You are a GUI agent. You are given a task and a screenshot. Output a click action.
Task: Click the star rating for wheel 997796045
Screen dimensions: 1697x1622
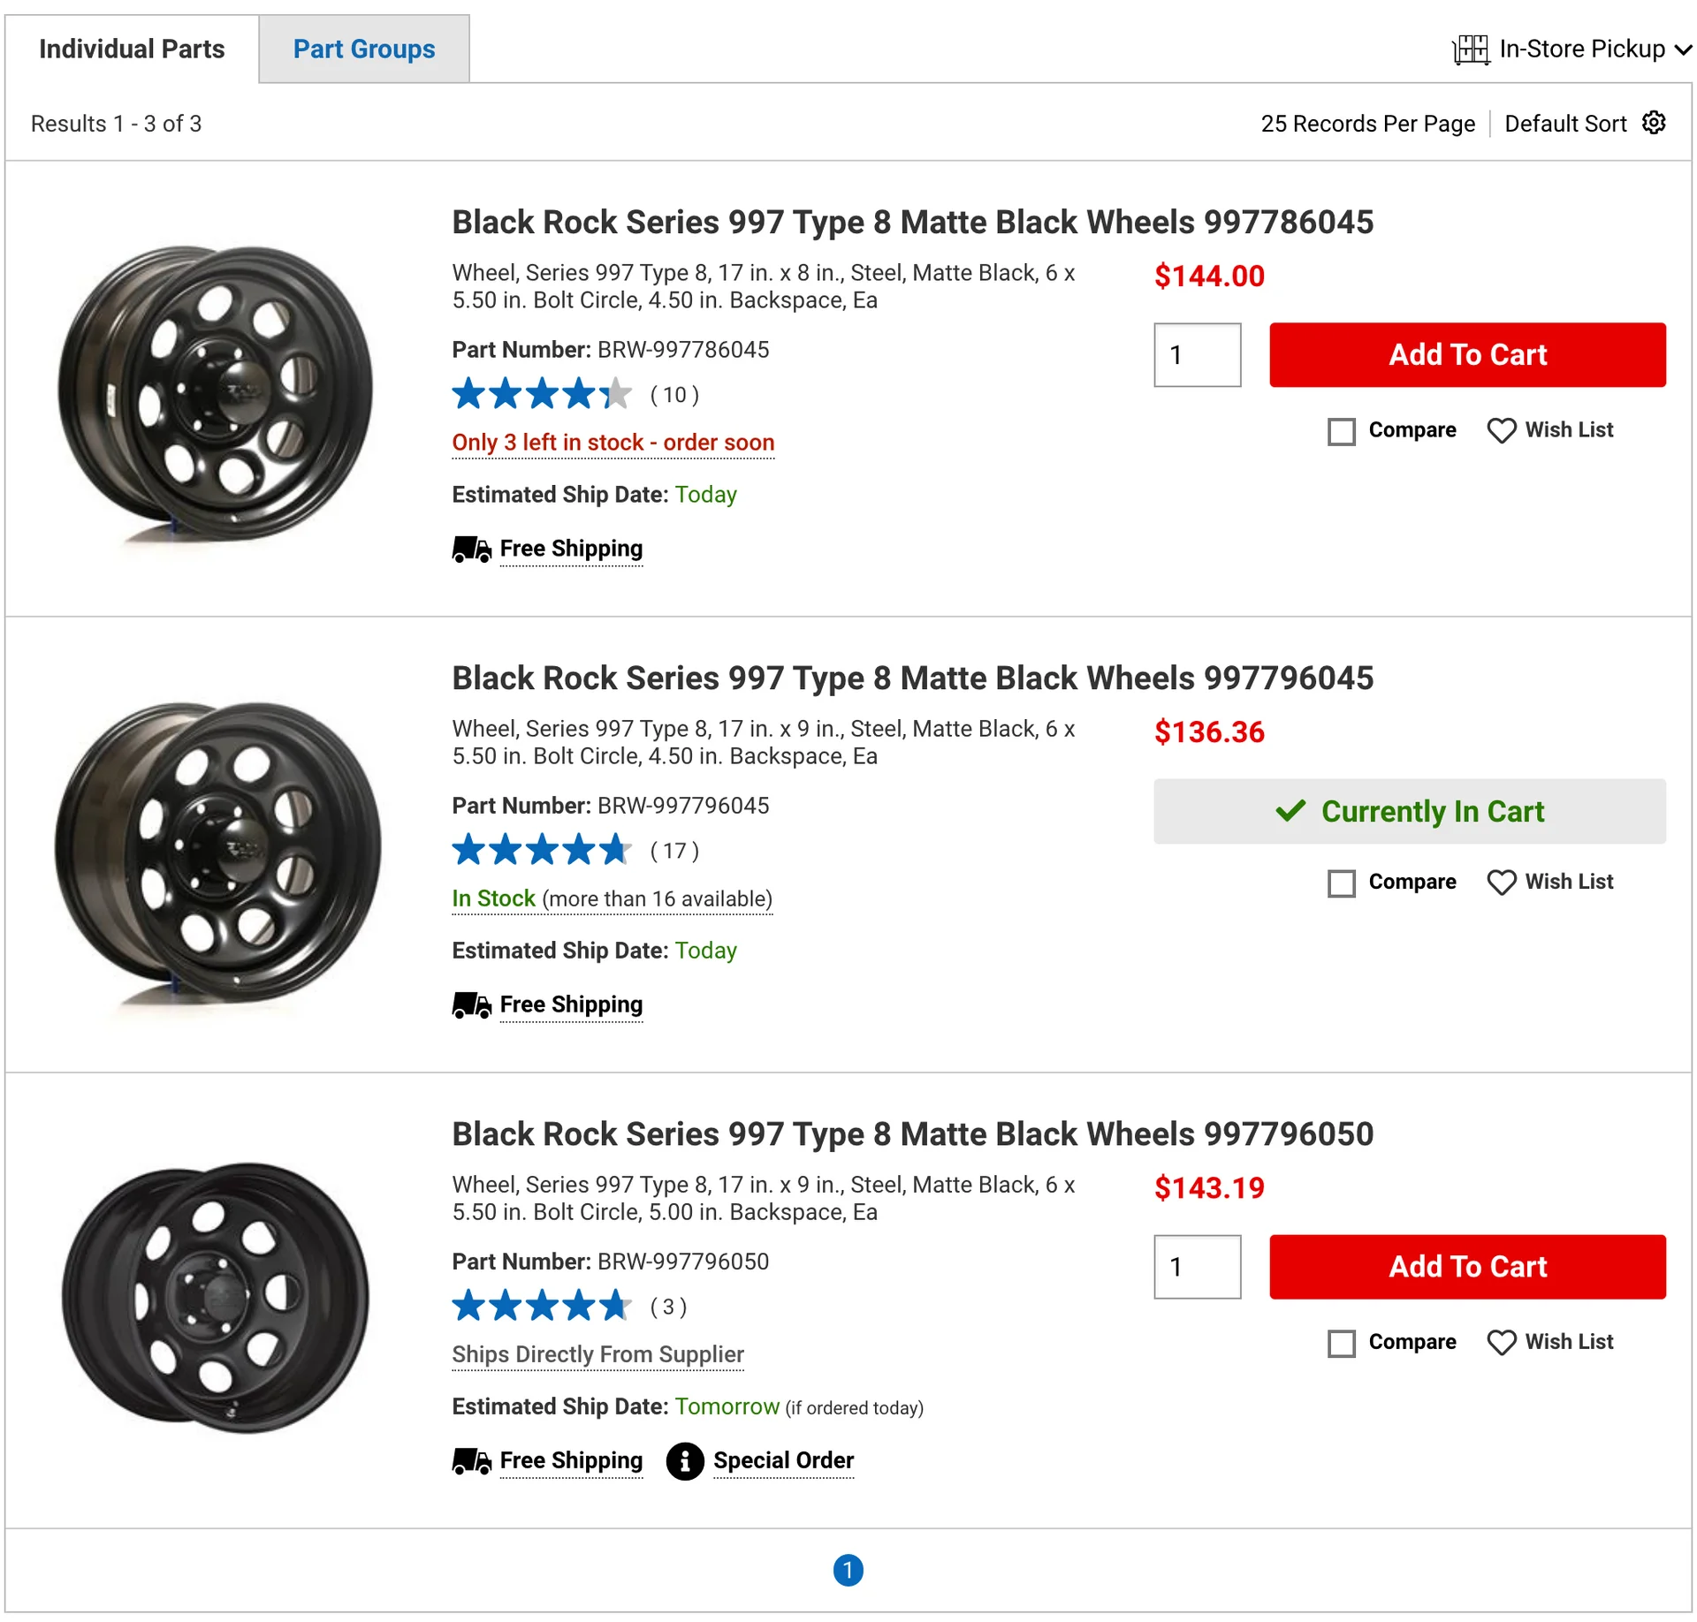[541, 850]
